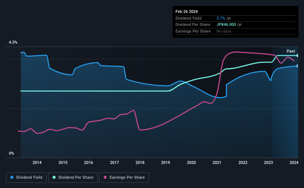
Task: Toggle the Dividend Per Share legend series
Action: [73, 178]
